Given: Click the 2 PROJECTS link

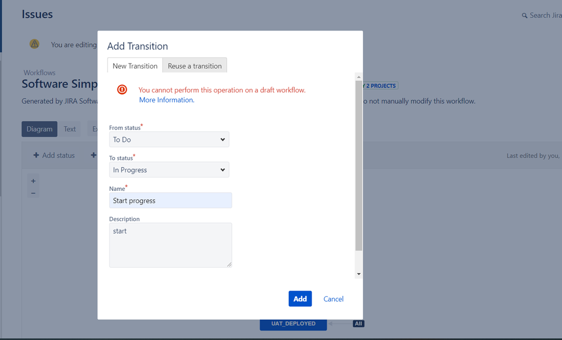Looking at the screenshot, I should pyautogui.click(x=379, y=86).
